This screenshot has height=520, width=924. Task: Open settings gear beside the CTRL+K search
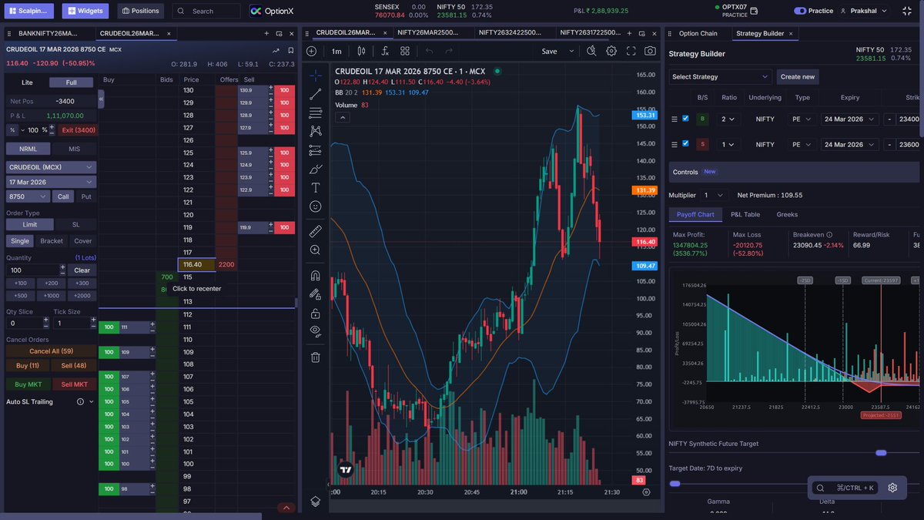(892, 488)
